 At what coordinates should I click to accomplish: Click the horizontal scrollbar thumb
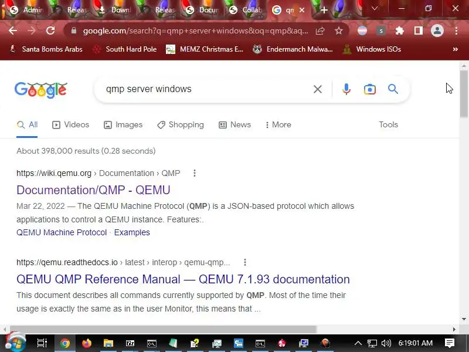(x=163, y=329)
